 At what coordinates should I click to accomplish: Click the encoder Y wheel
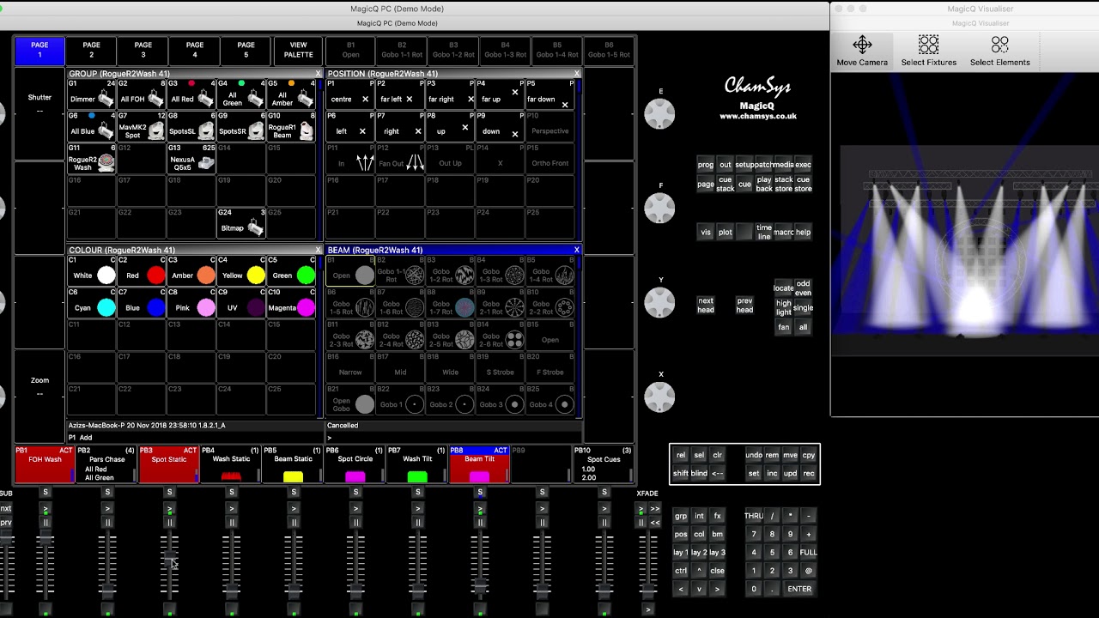click(659, 302)
